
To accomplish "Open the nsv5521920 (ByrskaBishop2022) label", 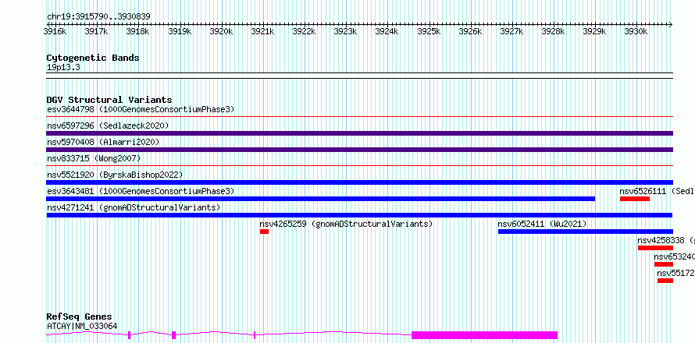I will (x=115, y=175).
